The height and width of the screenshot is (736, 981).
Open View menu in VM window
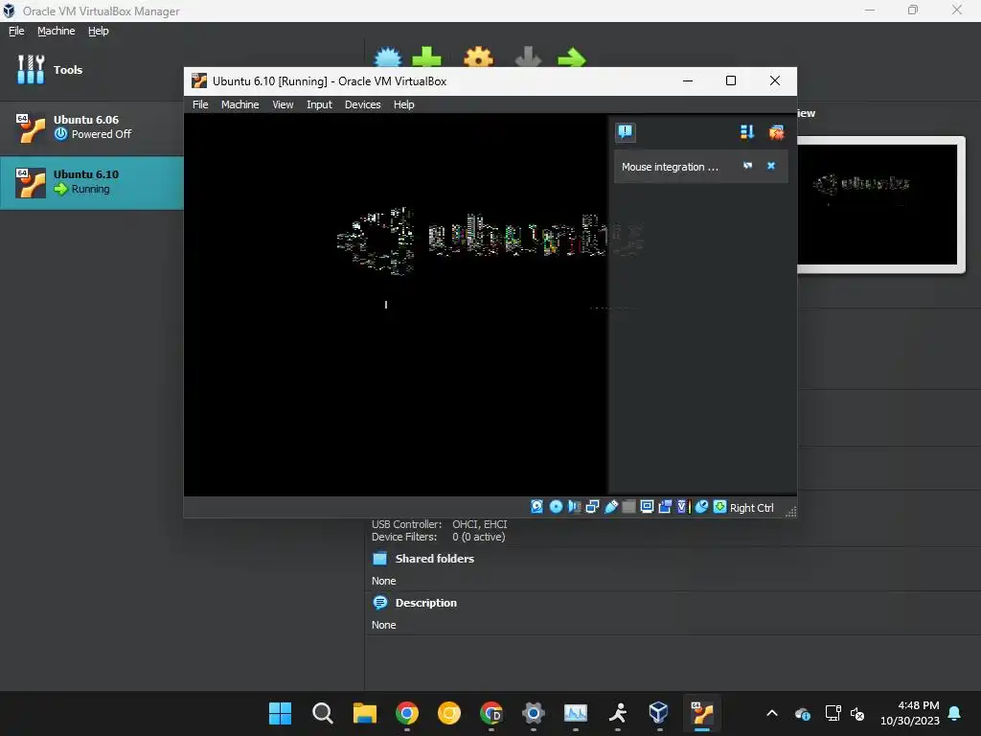(x=283, y=104)
